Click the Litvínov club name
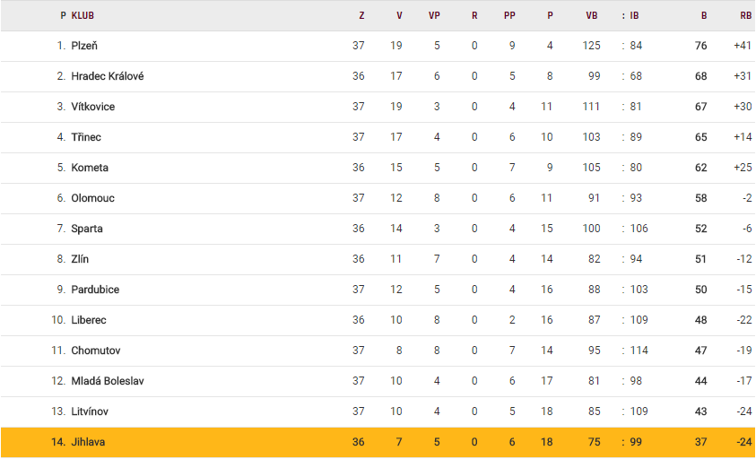This screenshot has width=756, height=459. 92,411
